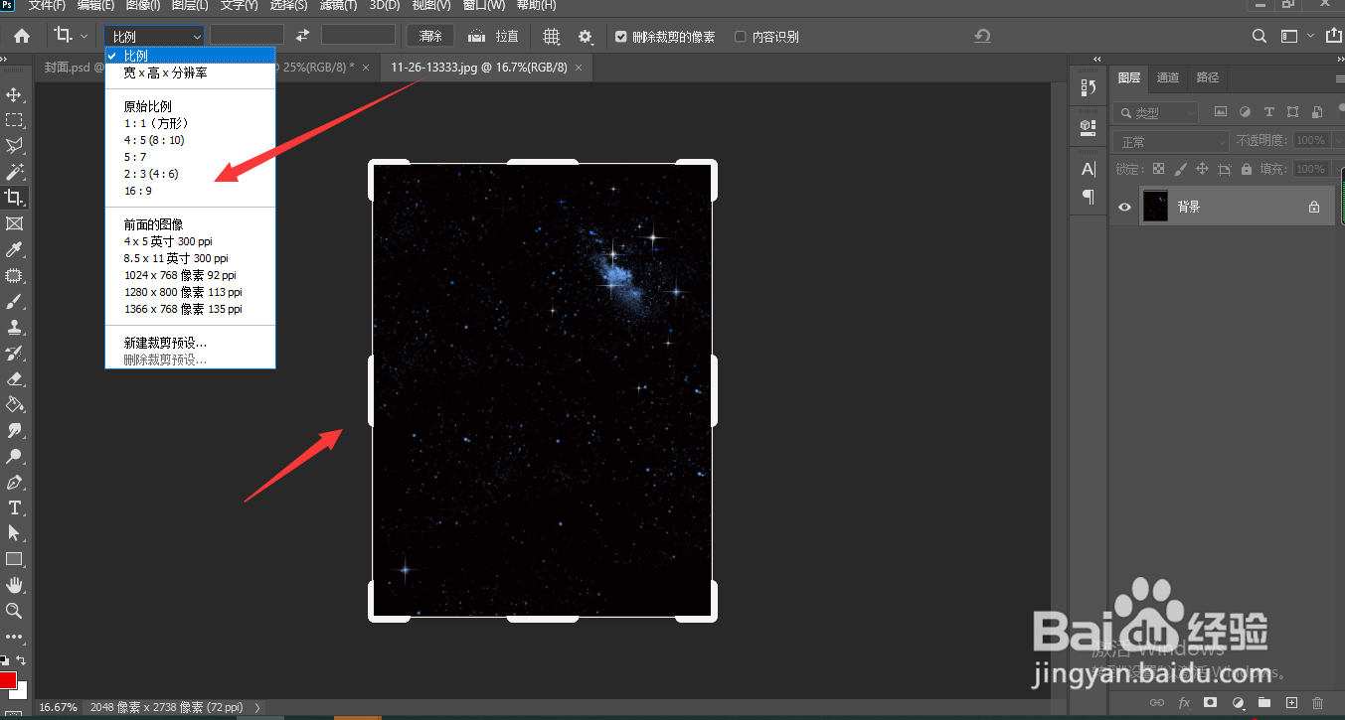The image size is (1345, 720).
Task: Select the Healing Brush patch tool
Action: coord(14,275)
